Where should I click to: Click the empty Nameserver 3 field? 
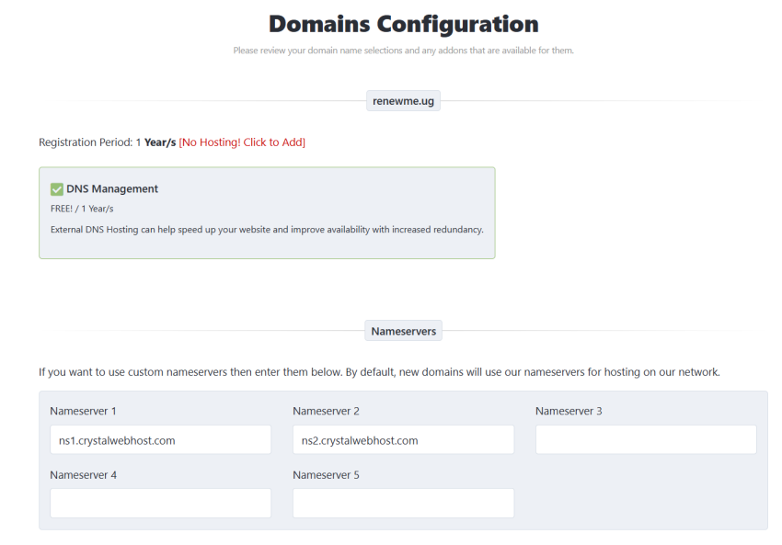[x=645, y=439]
